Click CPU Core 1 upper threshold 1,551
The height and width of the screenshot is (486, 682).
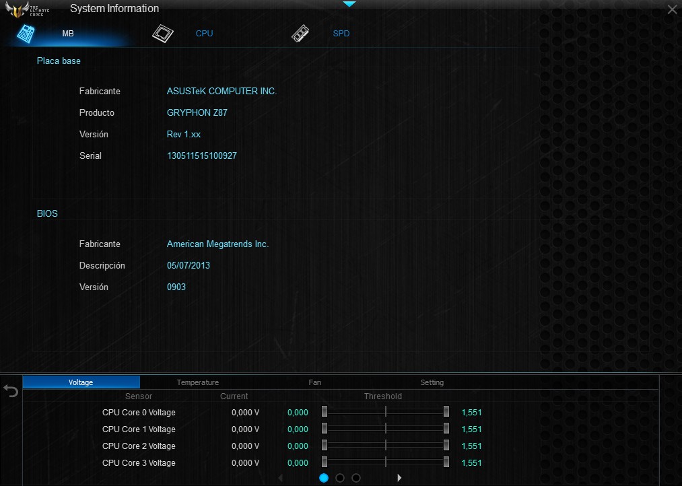tap(471, 429)
